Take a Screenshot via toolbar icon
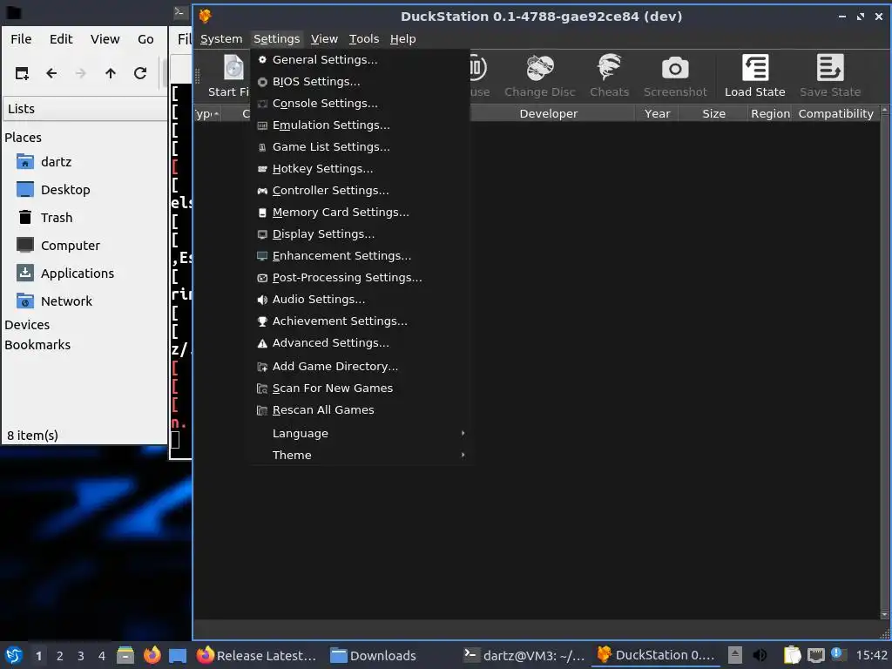This screenshot has width=892, height=669. (x=675, y=76)
